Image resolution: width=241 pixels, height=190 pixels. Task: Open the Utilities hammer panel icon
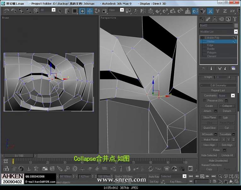tap(235, 19)
